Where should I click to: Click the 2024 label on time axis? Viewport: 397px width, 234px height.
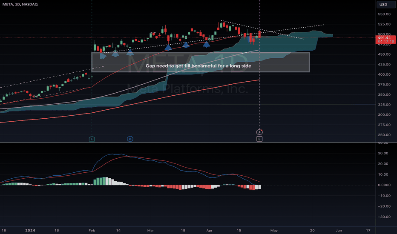(30, 231)
